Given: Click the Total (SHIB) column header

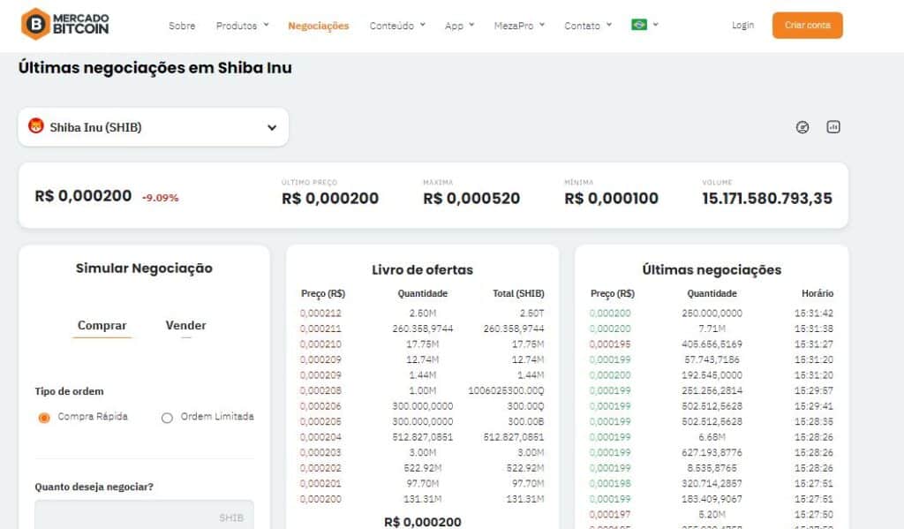Looking at the screenshot, I should pyautogui.click(x=518, y=293).
